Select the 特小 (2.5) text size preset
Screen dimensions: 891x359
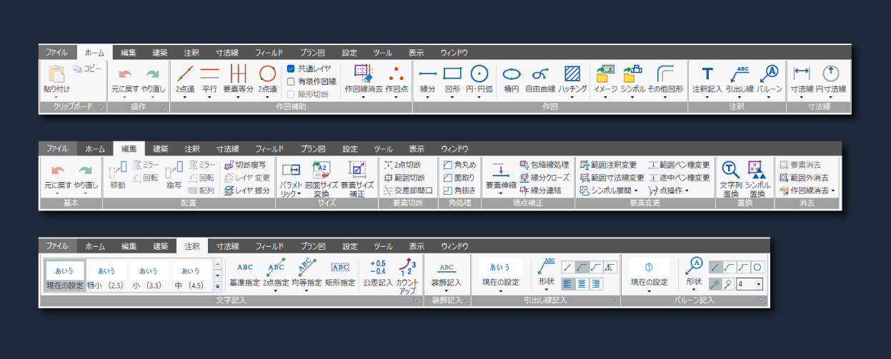(106, 275)
